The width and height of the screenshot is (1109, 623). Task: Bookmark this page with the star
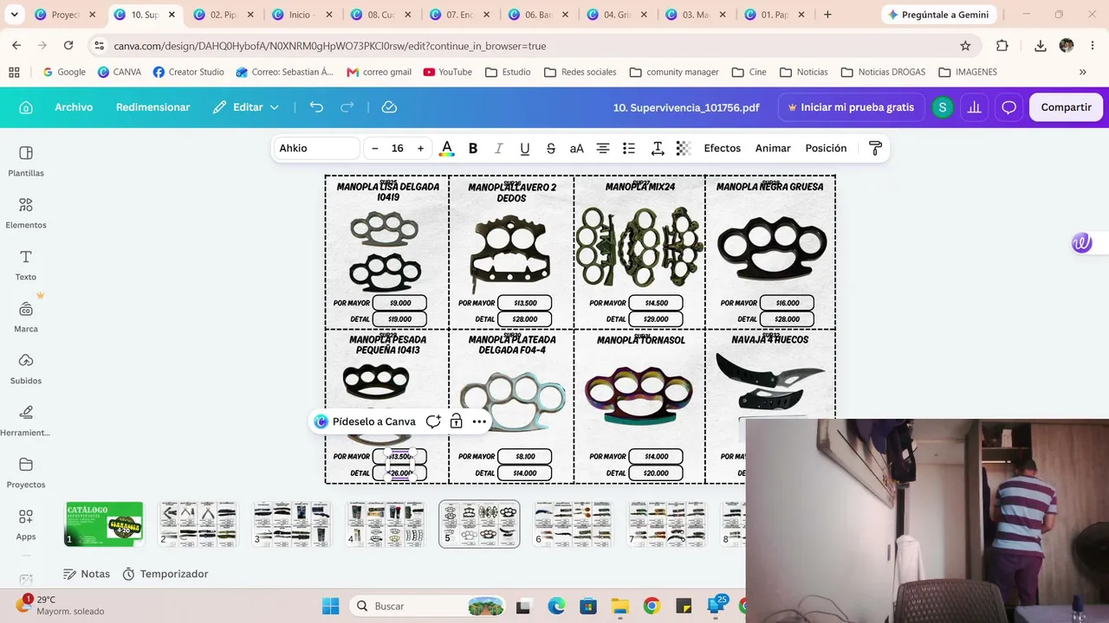pos(965,46)
